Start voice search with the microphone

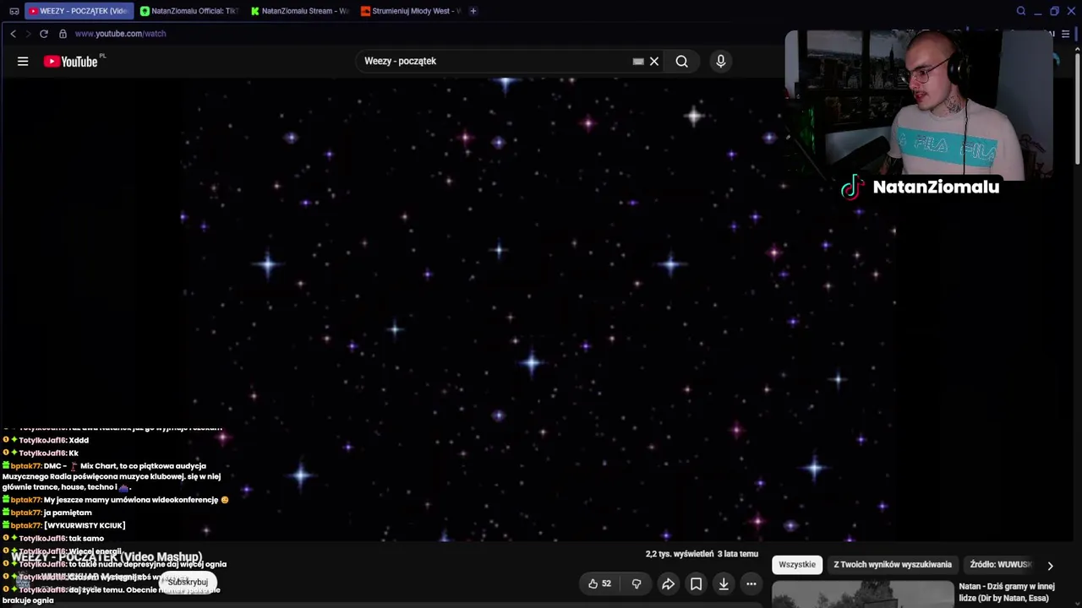[720, 61]
